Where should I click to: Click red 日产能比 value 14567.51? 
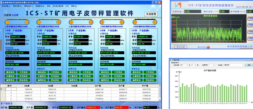93,108
